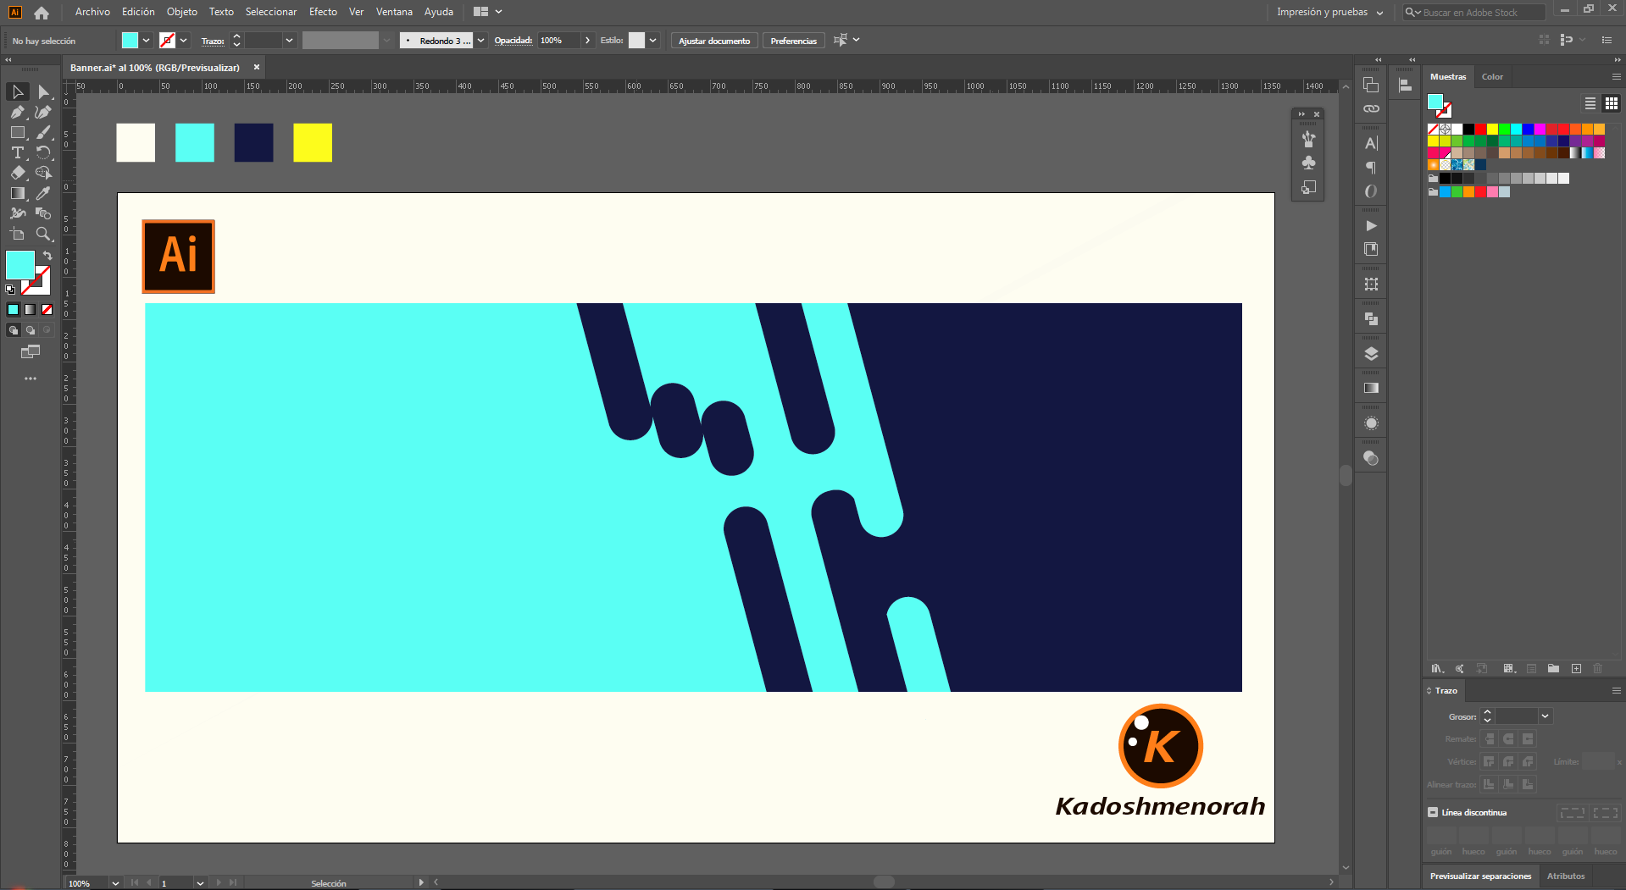The image size is (1626, 890).
Task: Open the Objeto menu
Action: click(x=182, y=12)
